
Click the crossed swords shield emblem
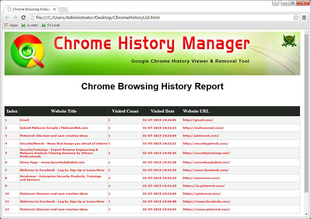click(289, 41)
